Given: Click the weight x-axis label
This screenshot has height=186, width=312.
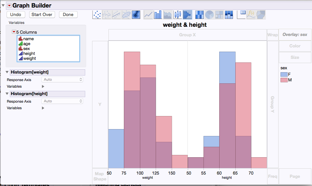Looking at the screenshot, I should [147, 178].
